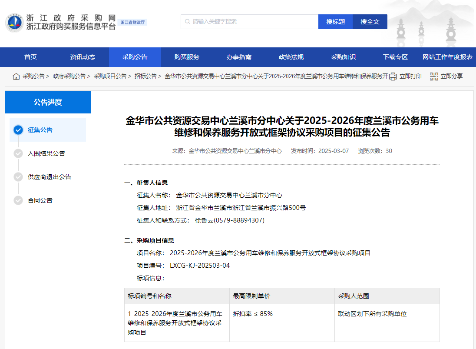This screenshot has width=476, height=349.
Task: Click the 搜标题 search button
Action: point(335,21)
